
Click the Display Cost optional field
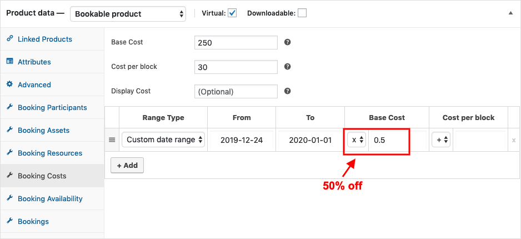pyautogui.click(x=236, y=91)
